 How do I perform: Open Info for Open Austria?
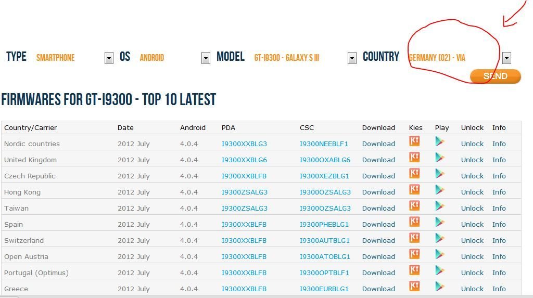499,256
